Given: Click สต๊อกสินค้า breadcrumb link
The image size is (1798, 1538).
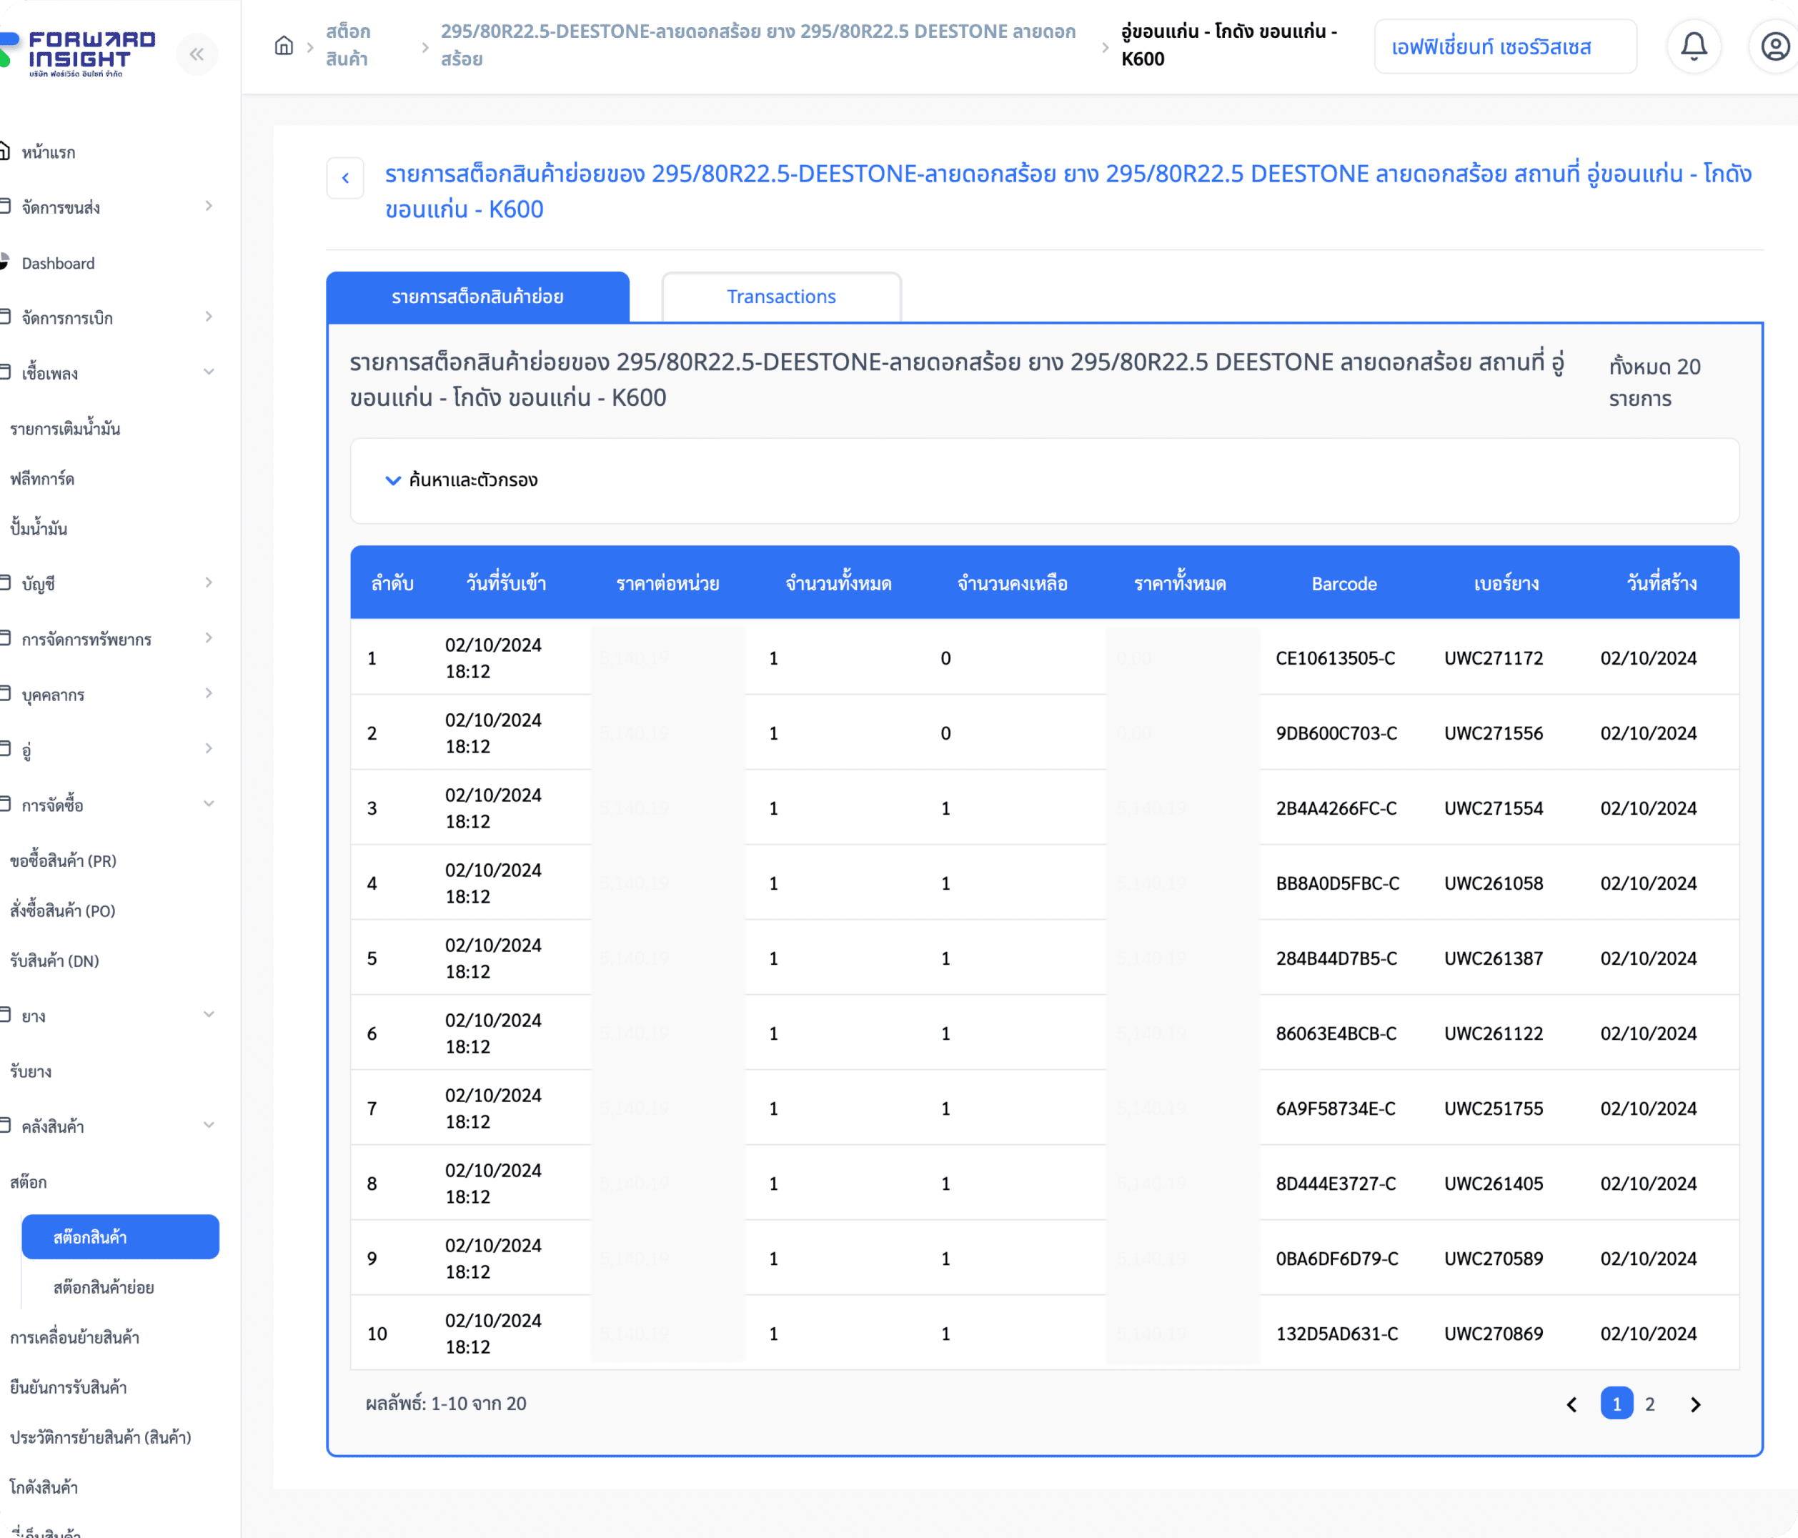Looking at the screenshot, I should point(348,45).
